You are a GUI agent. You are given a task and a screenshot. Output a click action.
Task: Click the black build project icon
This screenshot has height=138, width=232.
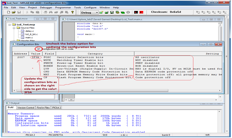point(136,13)
